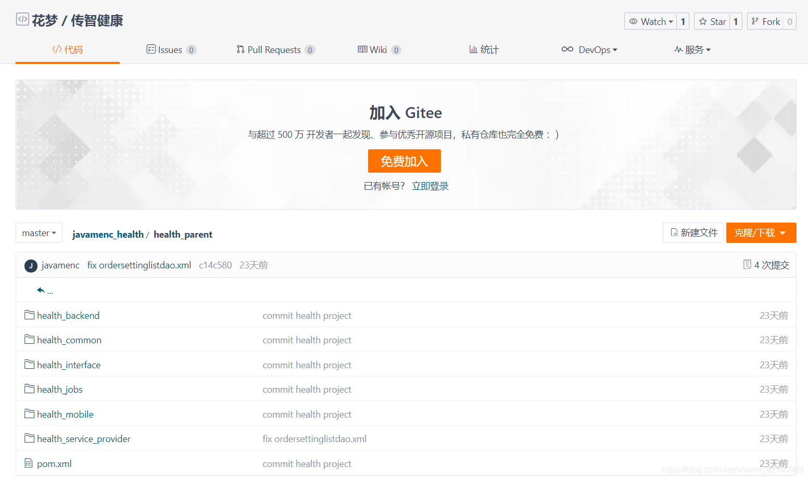Open the 统计 tab
This screenshot has height=479, width=808.
pyautogui.click(x=484, y=49)
